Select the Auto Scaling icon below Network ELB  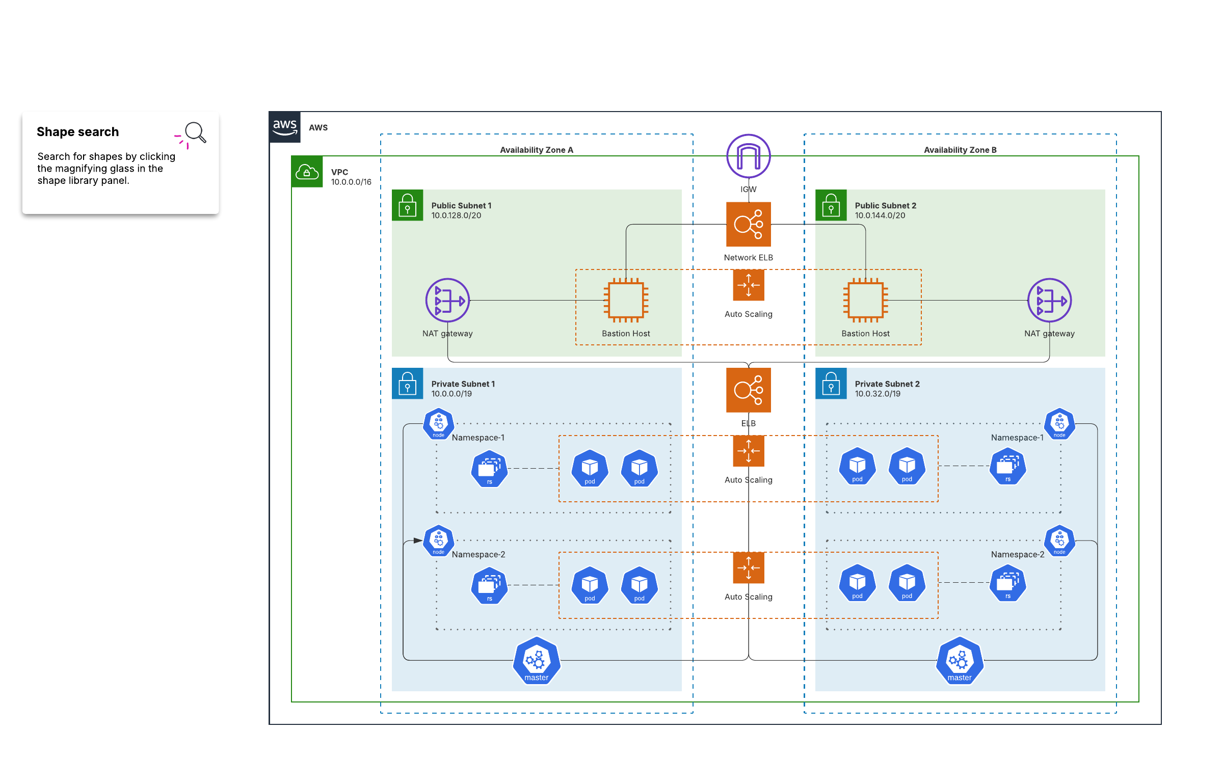[x=748, y=285]
